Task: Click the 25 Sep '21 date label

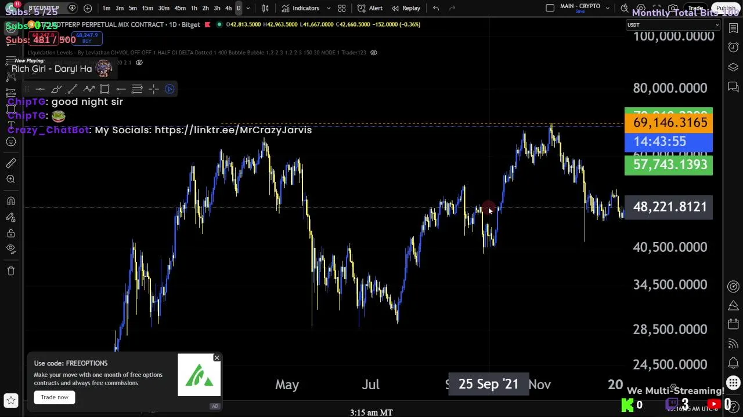Action: pos(489,384)
